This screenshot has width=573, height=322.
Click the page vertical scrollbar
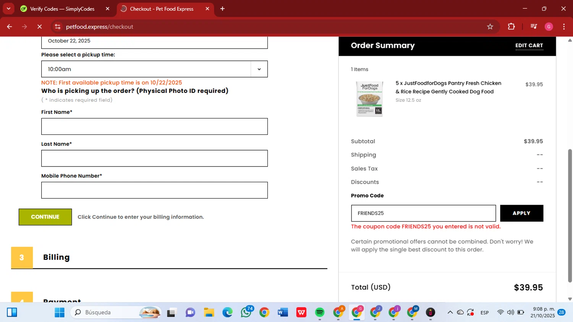pos(570,216)
